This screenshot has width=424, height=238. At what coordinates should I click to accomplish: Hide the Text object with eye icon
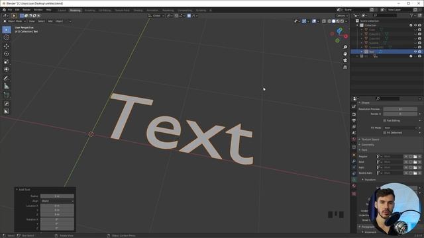click(415, 52)
